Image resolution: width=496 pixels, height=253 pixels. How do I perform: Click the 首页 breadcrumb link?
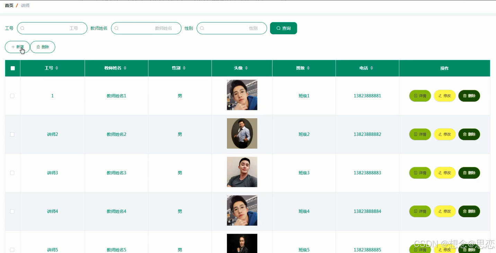[x=9, y=6]
